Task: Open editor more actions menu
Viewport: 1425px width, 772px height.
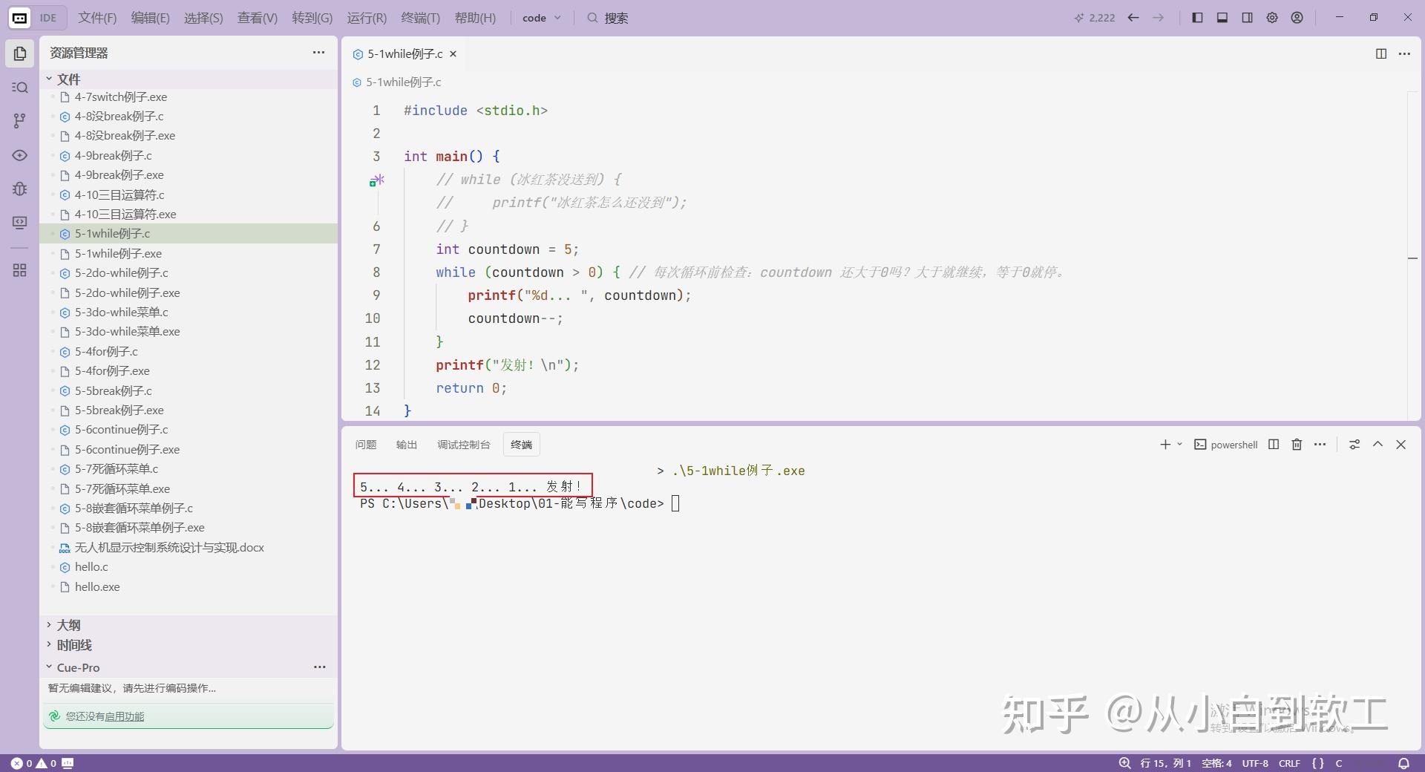Action: (x=1404, y=53)
